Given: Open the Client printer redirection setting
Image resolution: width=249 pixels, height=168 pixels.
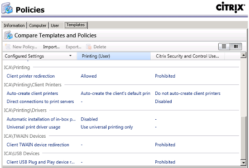Looking at the screenshot, I should (x=31, y=76).
